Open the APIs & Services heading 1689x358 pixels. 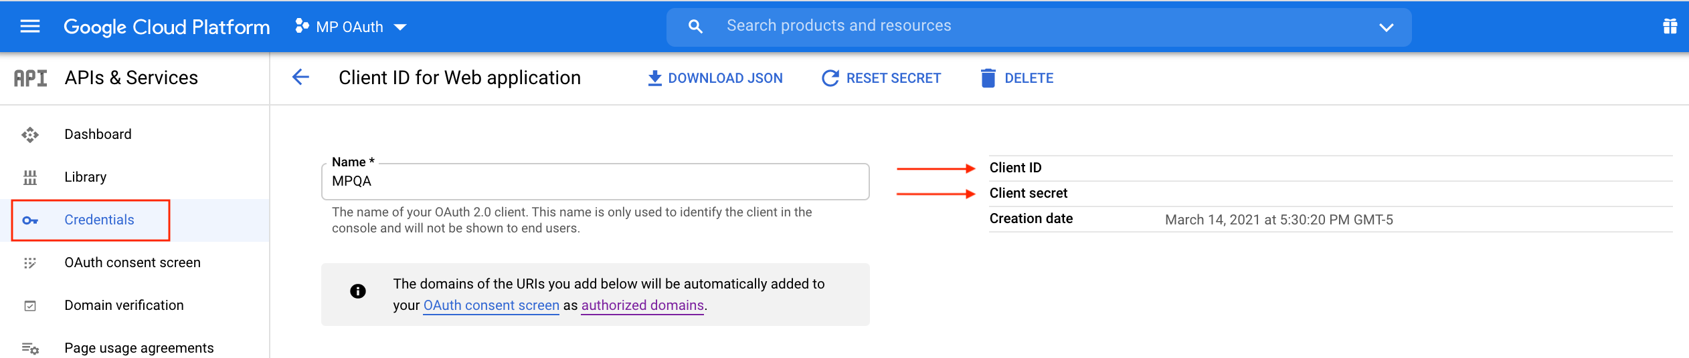131,78
